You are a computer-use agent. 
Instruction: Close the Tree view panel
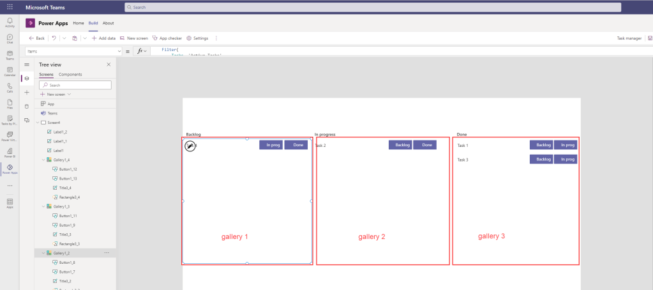109,65
